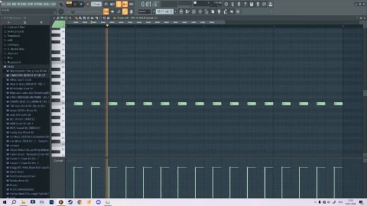Adjust the first note's velocity bar
The width and height of the screenshot is (367, 206).
click(74, 182)
